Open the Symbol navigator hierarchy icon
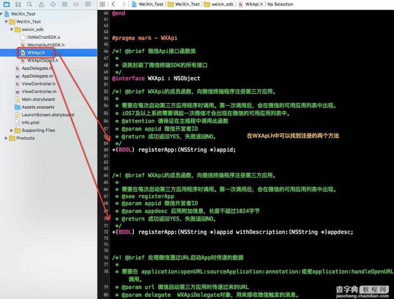 pyautogui.click(x=18, y=4)
